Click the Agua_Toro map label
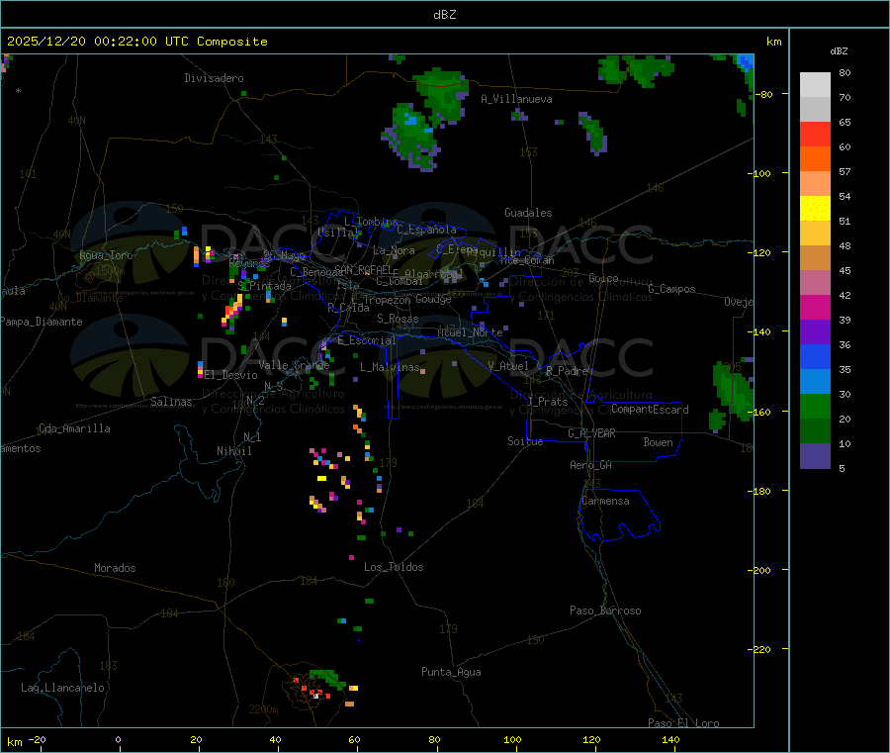890x753 pixels. (106, 255)
